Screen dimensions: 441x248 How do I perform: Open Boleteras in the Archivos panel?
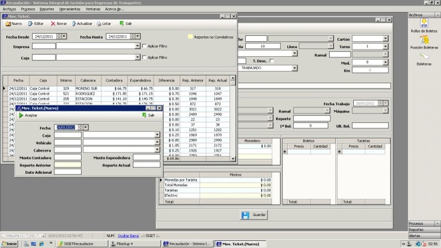click(424, 59)
